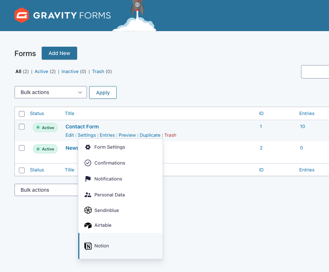Sort by Title column in header

click(70, 114)
